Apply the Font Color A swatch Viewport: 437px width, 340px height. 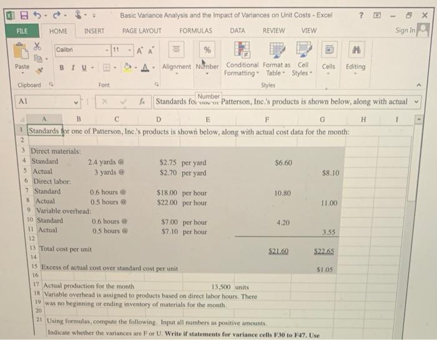tap(145, 67)
